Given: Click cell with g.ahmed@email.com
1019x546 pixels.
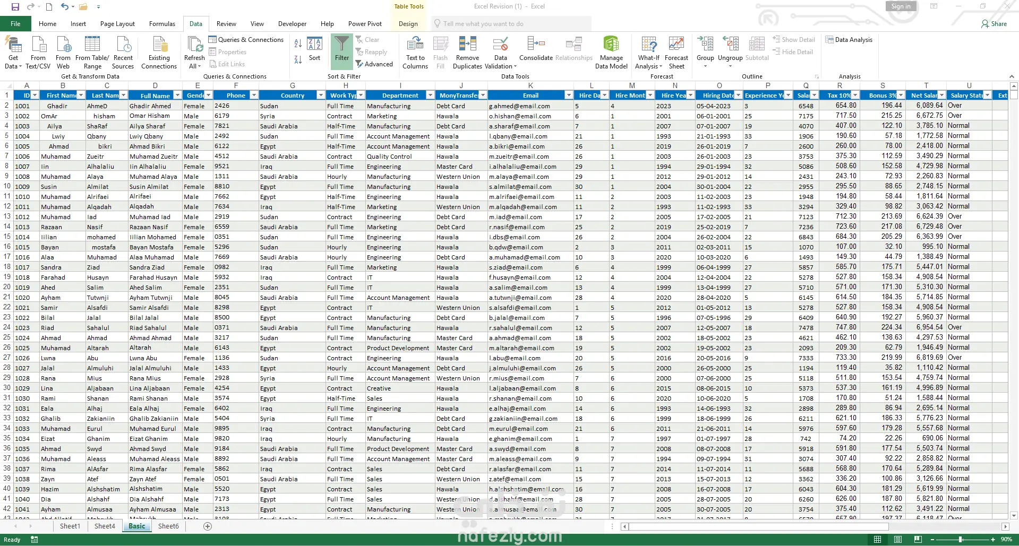Looking at the screenshot, I should click(x=530, y=106).
